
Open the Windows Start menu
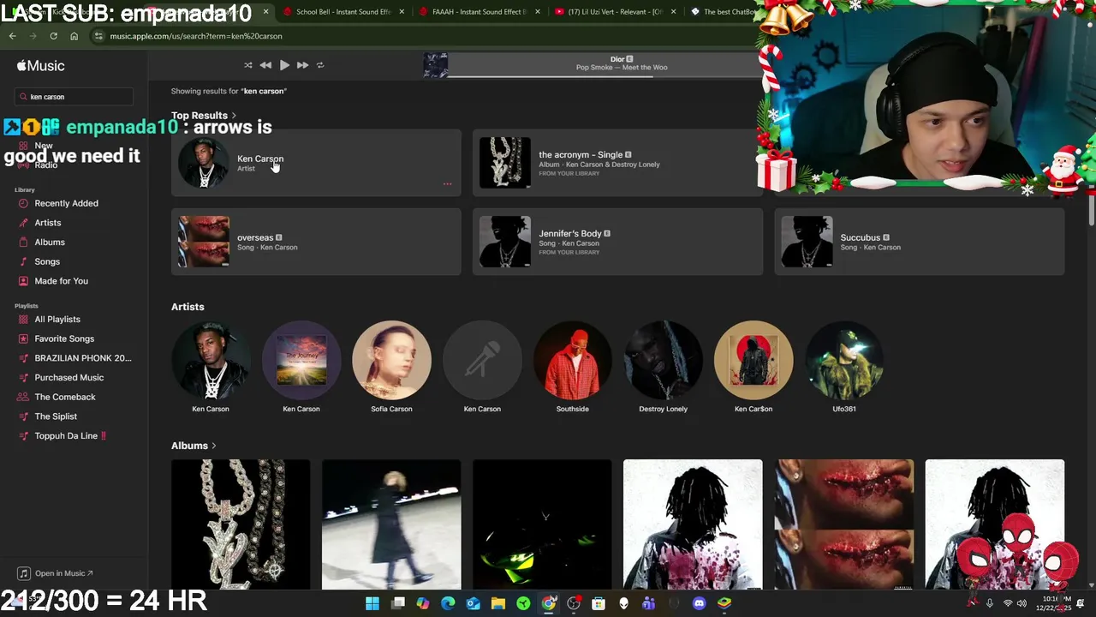[x=372, y=603]
